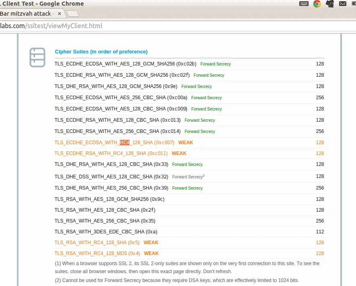Click the Cipher Suites section icon

(37, 57)
